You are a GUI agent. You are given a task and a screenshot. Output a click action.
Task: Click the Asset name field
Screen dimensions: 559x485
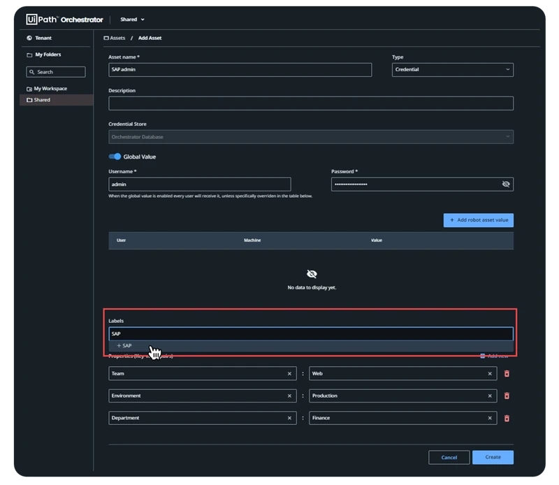240,70
